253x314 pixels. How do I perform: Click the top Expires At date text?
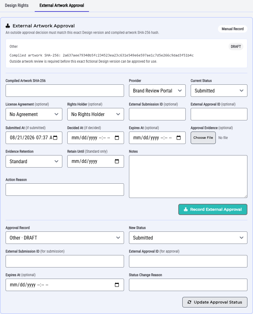click(x=152, y=137)
